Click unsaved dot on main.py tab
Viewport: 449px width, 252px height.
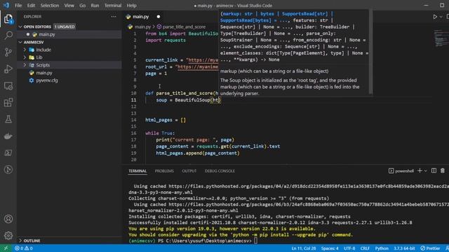[159, 17]
